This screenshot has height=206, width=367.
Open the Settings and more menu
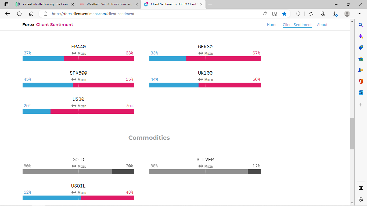(x=359, y=14)
